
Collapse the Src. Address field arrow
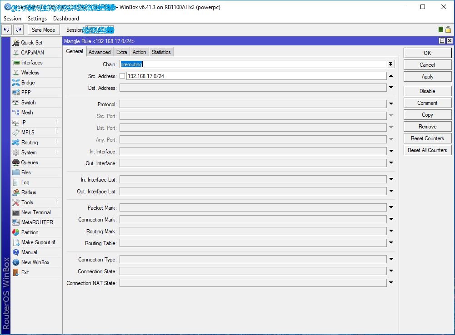pos(391,76)
